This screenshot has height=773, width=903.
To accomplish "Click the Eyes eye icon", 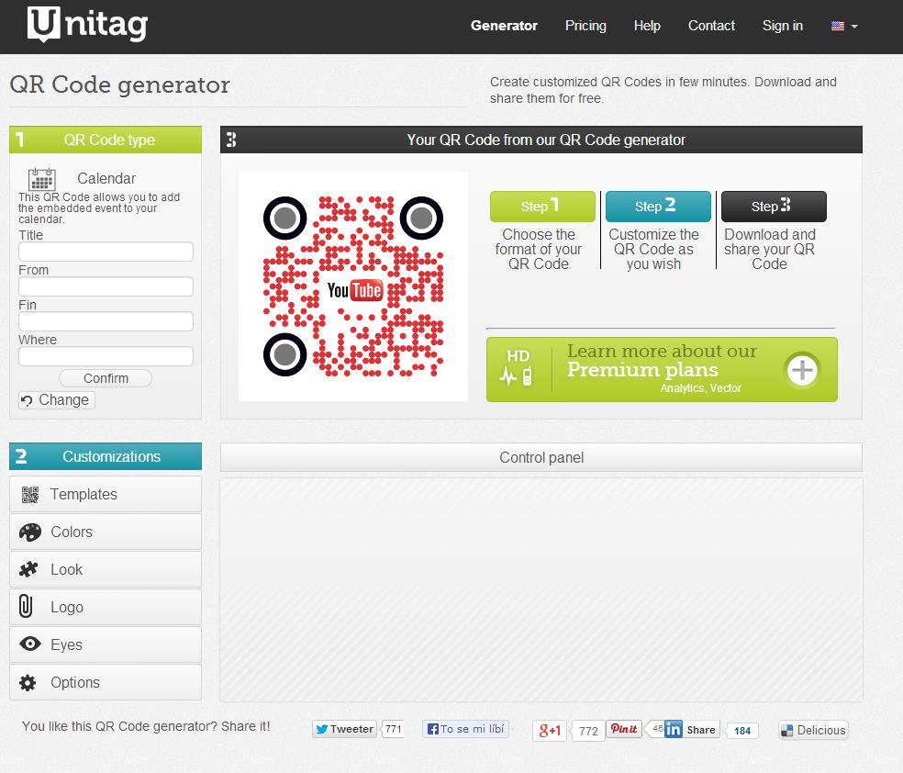I will 30,644.
